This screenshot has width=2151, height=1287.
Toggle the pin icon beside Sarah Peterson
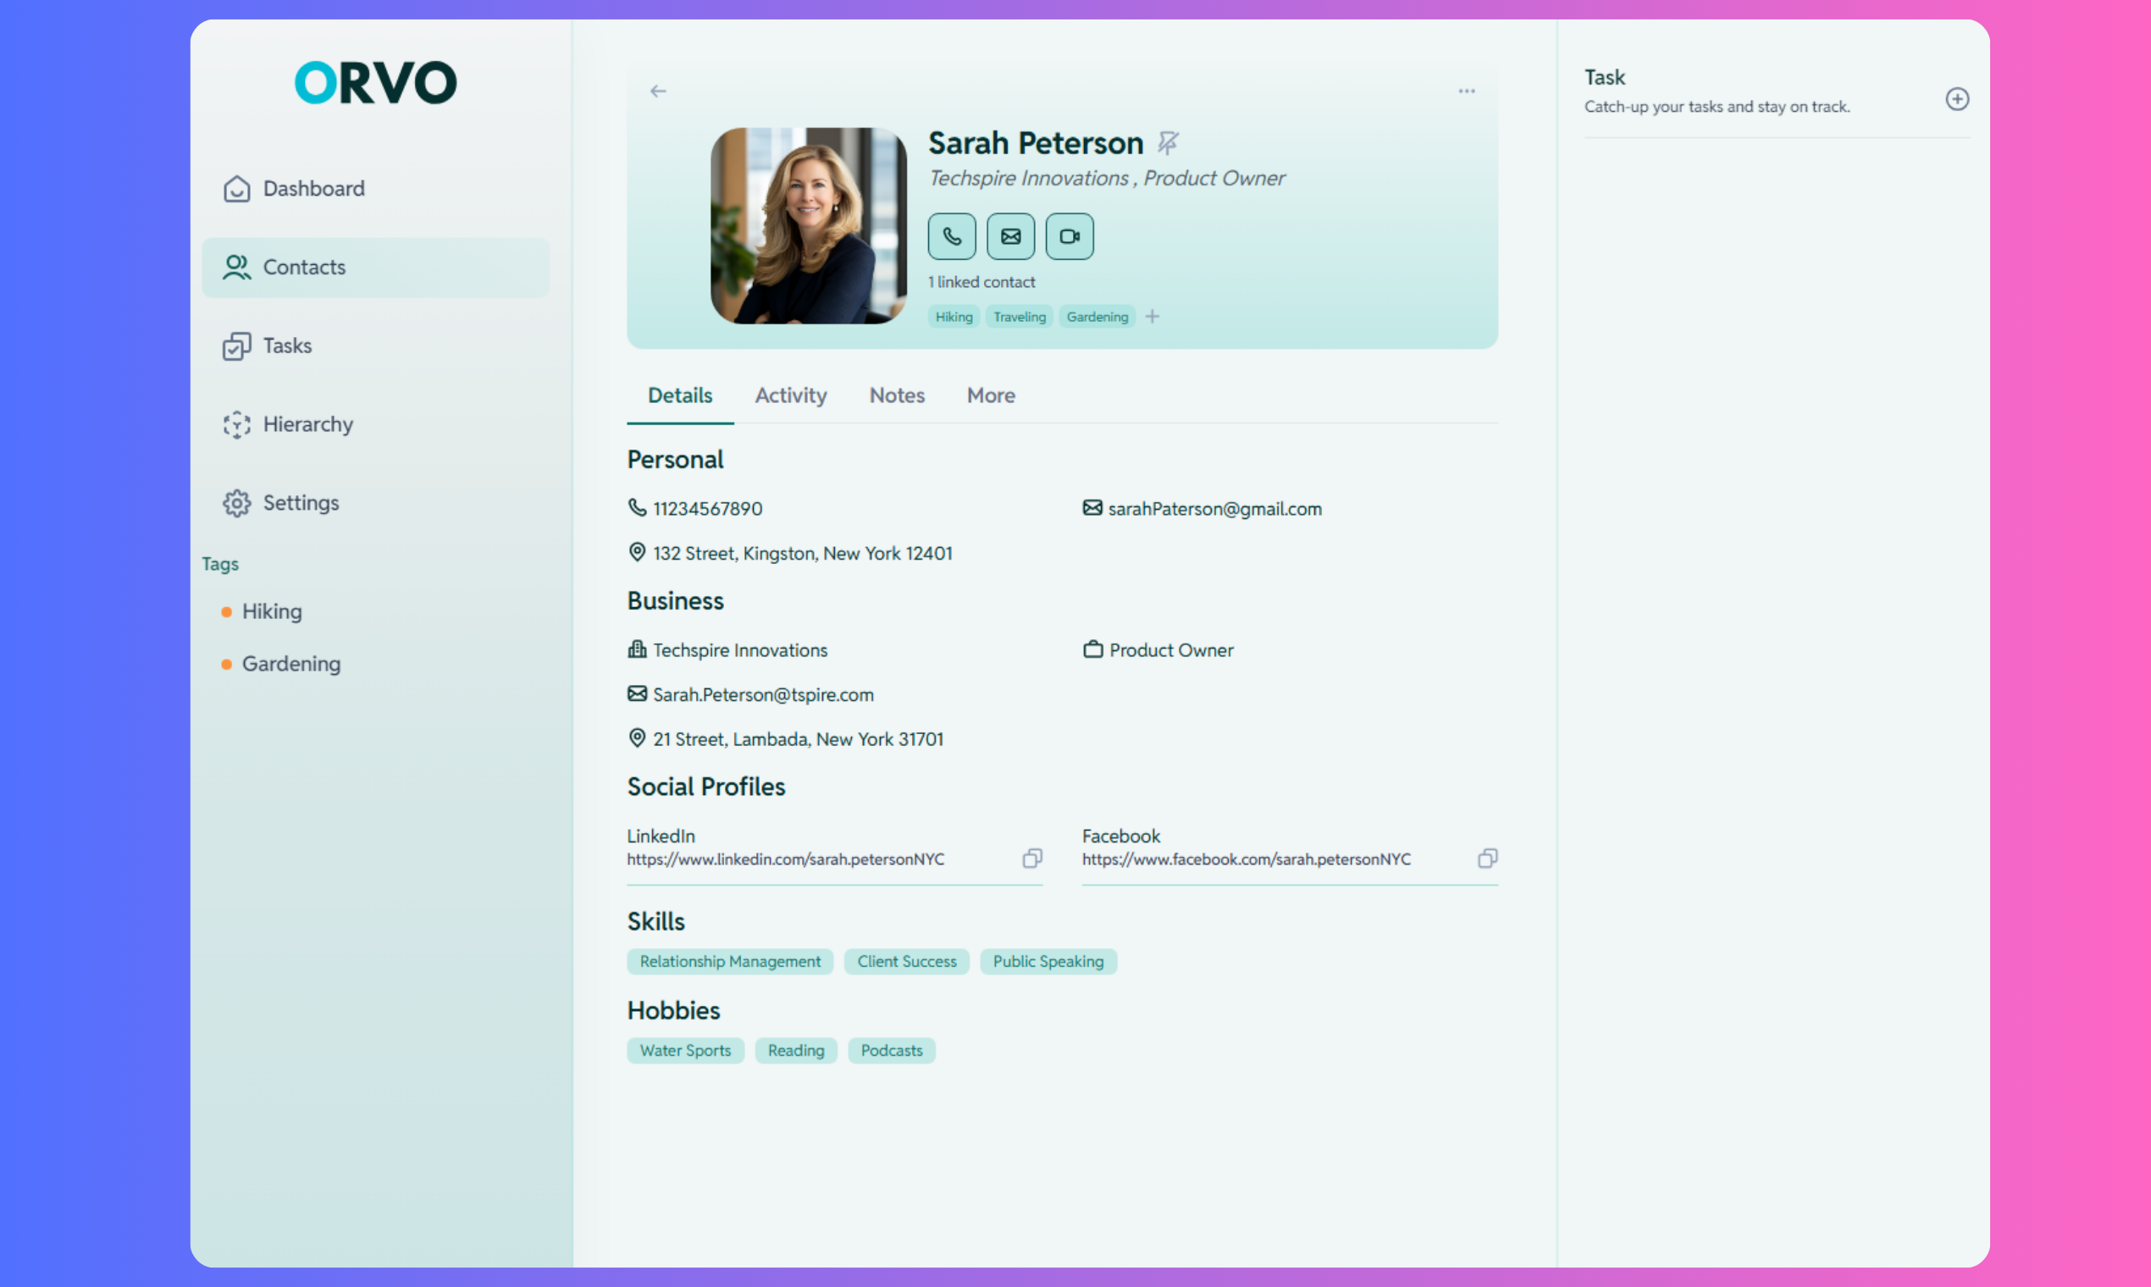pos(1169,142)
